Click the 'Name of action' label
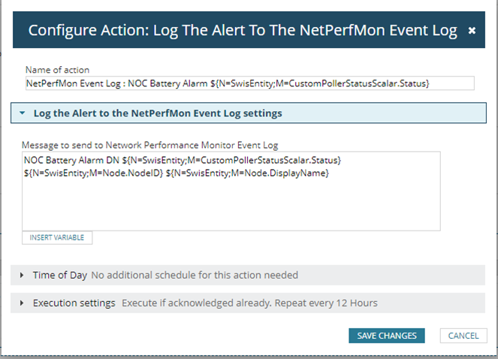The image size is (498, 359). [x=58, y=70]
